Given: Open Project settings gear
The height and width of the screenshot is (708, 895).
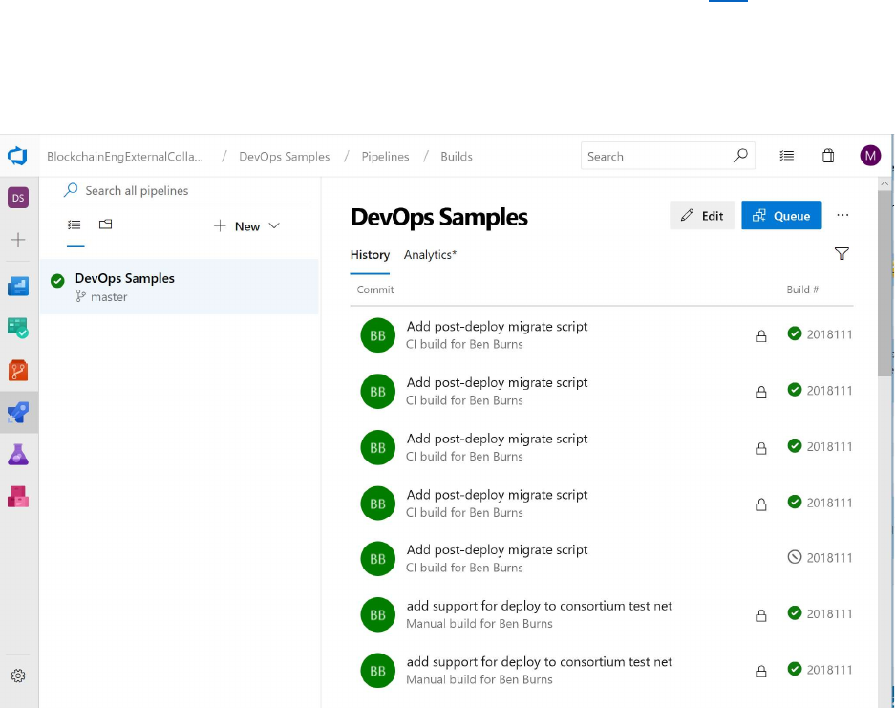Looking at the screenshot, I should pyautogui.click(x=18, y=676).
